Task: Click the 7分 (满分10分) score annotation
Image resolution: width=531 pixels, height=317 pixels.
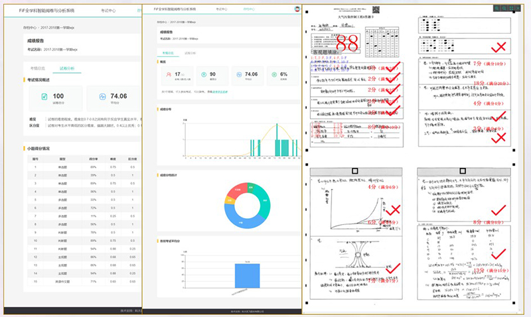Action: 489,64
